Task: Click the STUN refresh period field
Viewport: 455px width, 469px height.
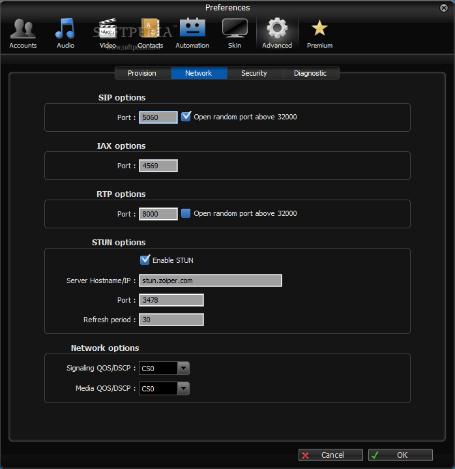Action: [x=171, y=320]
